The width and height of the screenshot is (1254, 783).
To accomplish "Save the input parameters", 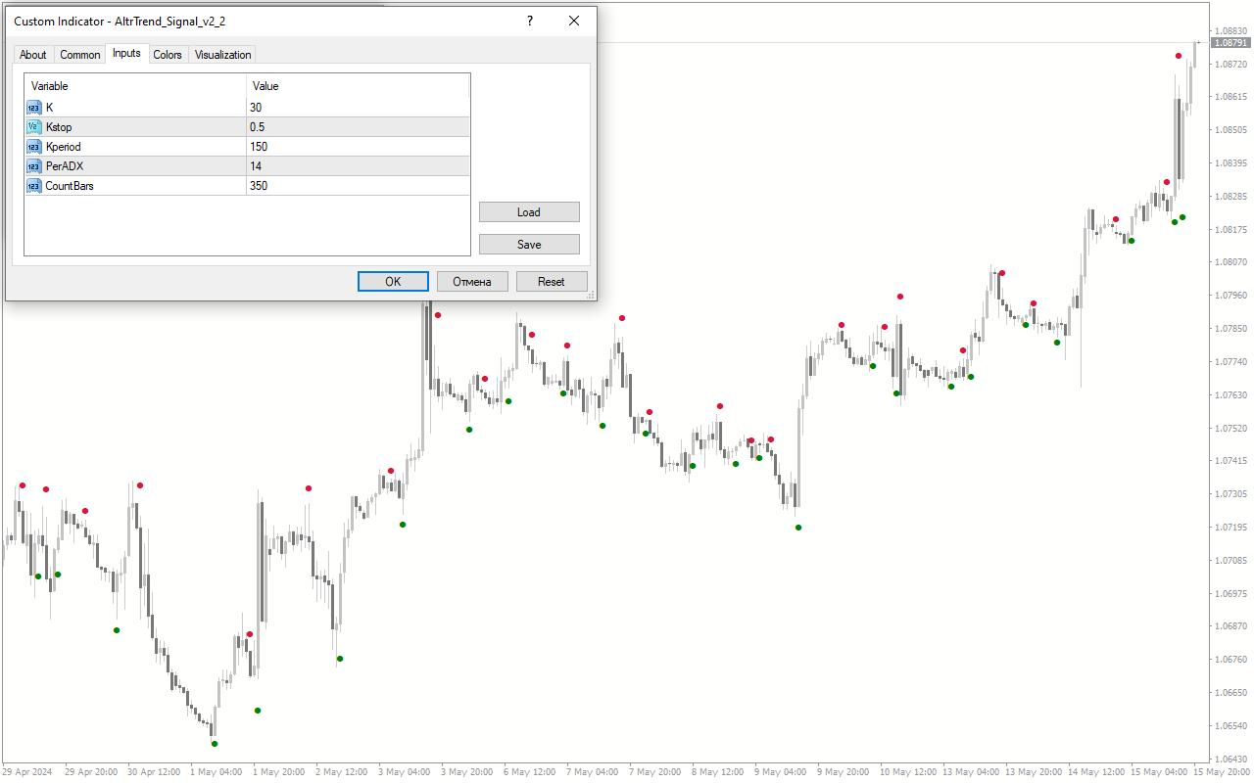I will [x=529, y=245].
